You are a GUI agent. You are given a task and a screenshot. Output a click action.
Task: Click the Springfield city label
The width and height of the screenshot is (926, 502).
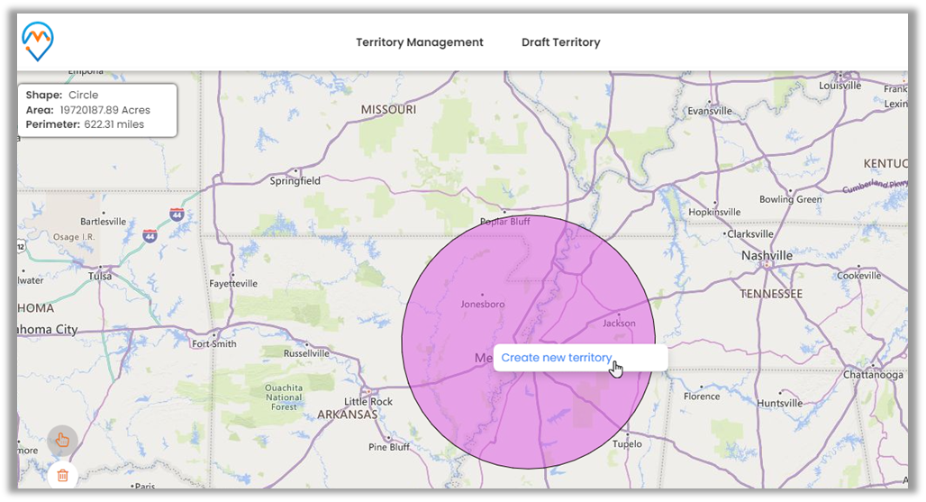(x=295, y=181)
